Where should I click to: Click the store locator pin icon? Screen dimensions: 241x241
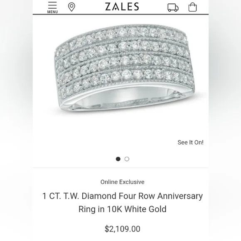pos(71,7)
